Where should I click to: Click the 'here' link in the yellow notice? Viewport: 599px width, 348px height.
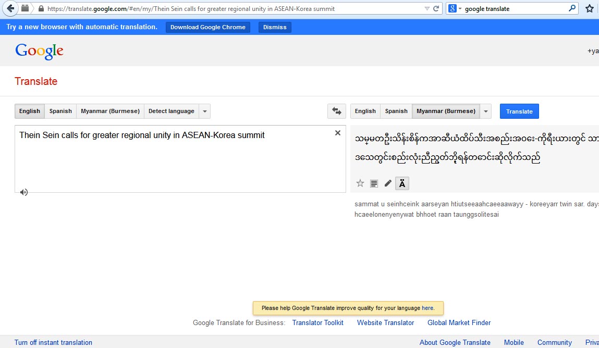(x=427, y=308)
